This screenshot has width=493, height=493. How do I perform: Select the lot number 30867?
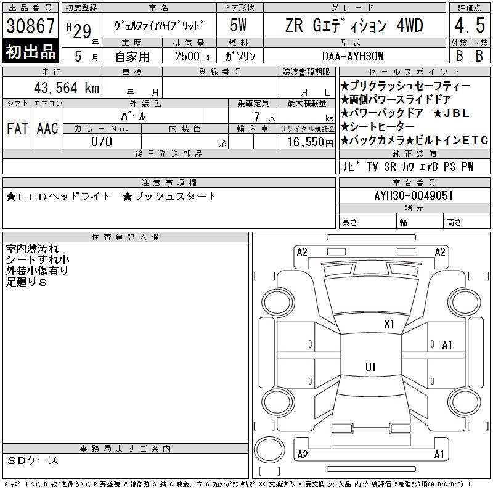[31, 26]
